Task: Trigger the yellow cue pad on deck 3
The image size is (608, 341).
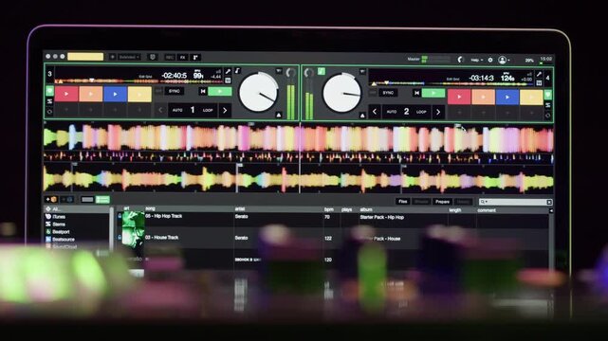Action: (x=139, y=94)
